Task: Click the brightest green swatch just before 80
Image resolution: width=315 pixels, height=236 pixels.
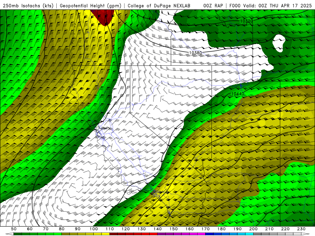Action: click(x=57, y=234)
